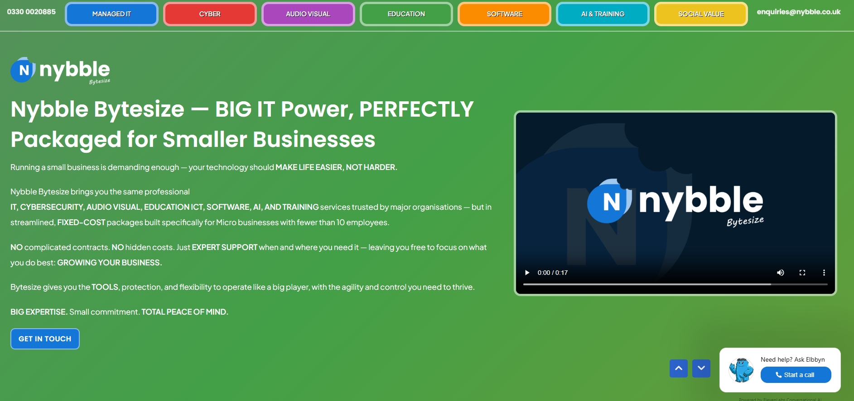854x401 pixels.
Task: Mute the video using the speaker icon
Action: [x=780, y=273]
